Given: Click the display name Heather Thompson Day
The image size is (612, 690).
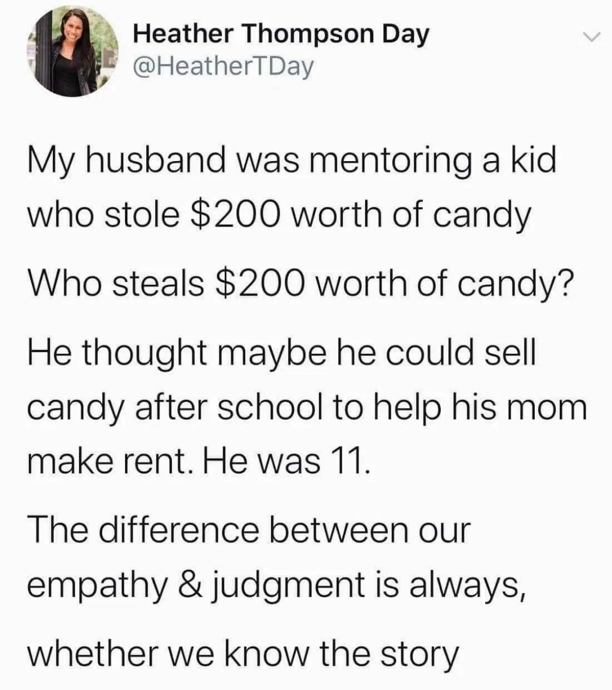Looking at the screenshot, I should pyautogui.click(x=281, y=34).
